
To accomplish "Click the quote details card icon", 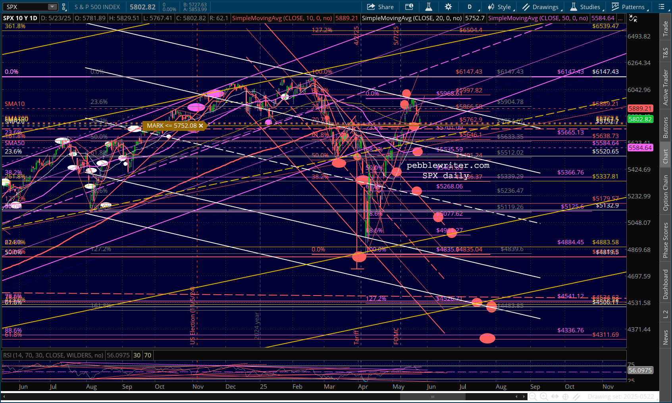I will coord(409,7).
